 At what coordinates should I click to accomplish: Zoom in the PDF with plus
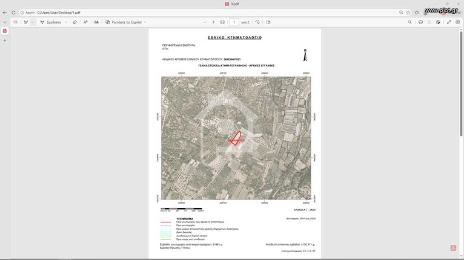point(213,22)
